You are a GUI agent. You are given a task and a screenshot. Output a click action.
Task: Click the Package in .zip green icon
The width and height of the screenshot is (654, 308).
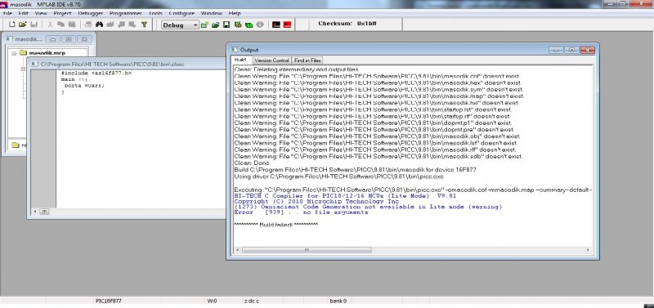pyautogui.click(x=249, y=25)
